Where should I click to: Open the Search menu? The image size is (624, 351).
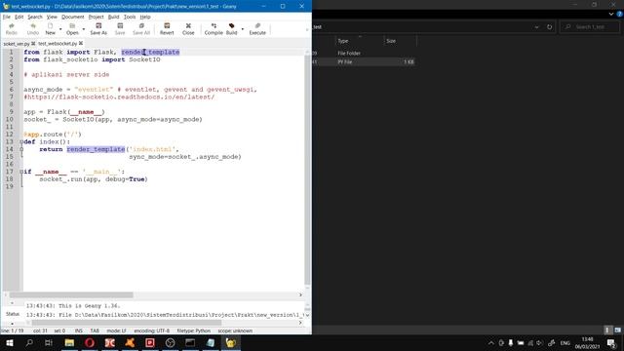click(35, 17)
